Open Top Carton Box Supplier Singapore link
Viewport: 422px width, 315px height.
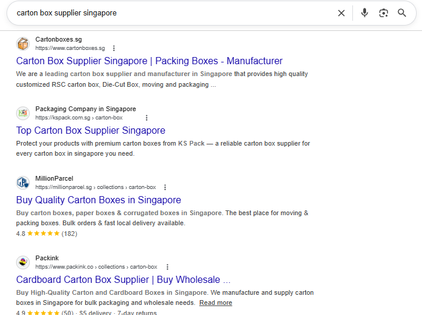[90, 131]
